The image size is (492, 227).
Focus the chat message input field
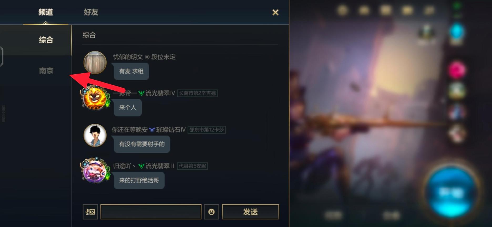(x=151, y=212)
